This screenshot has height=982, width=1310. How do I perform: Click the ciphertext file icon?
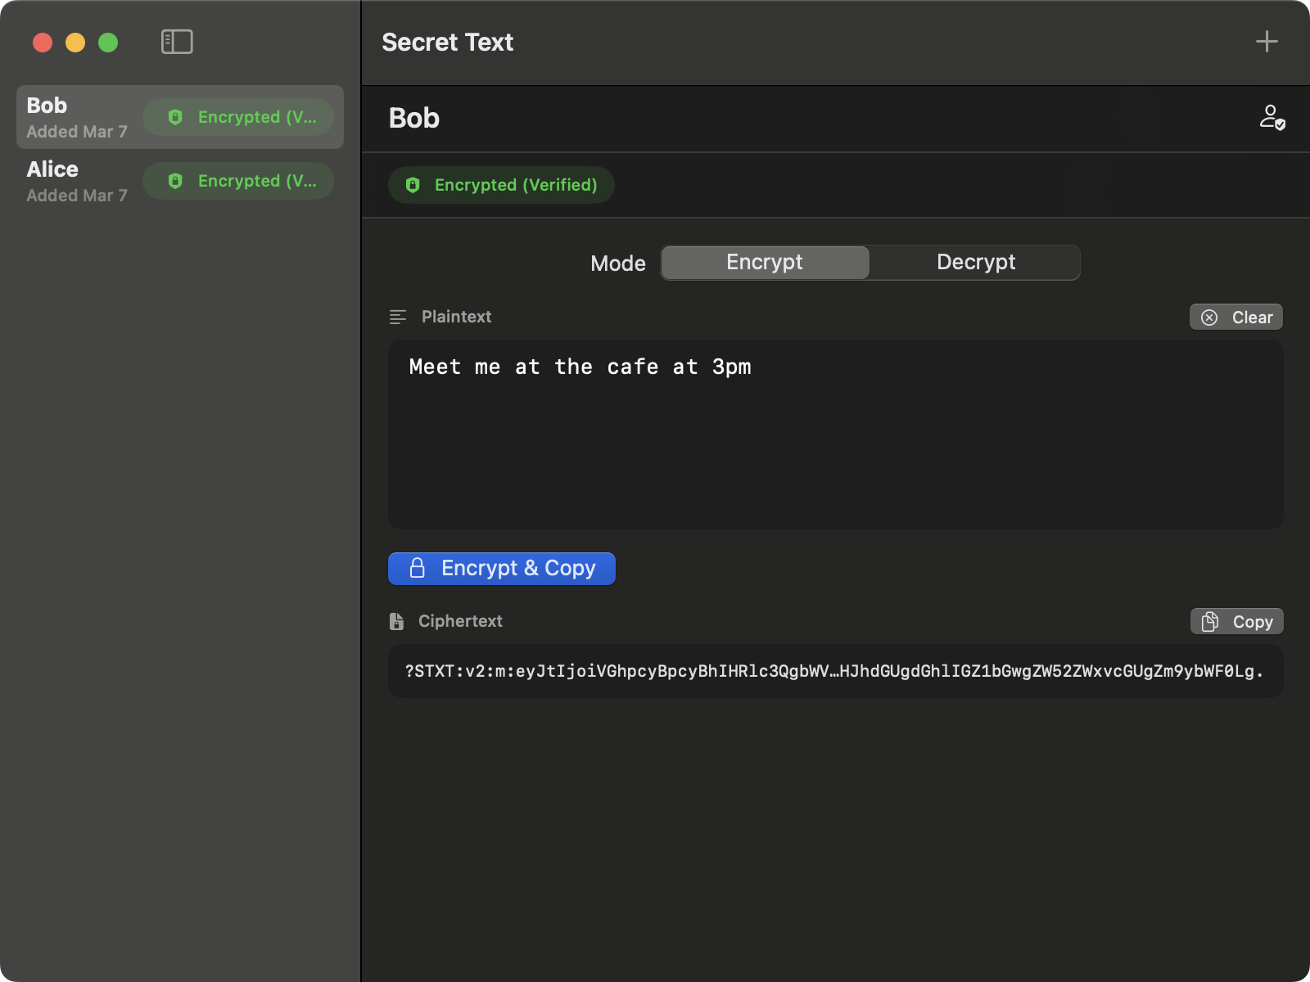pyautogui.click(x=398, y=621)
